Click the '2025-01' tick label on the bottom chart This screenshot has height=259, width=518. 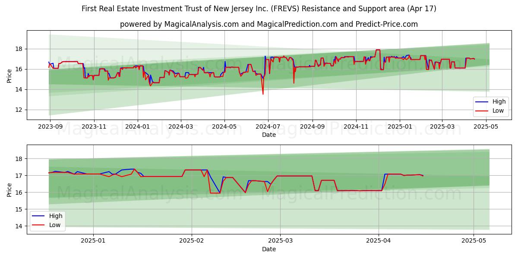[x=93, y=241]
